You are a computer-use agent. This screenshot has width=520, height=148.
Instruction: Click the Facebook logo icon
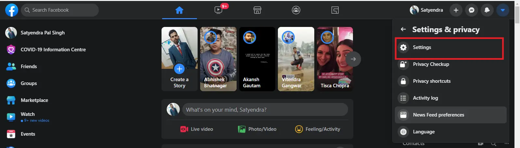click(12, 10)
